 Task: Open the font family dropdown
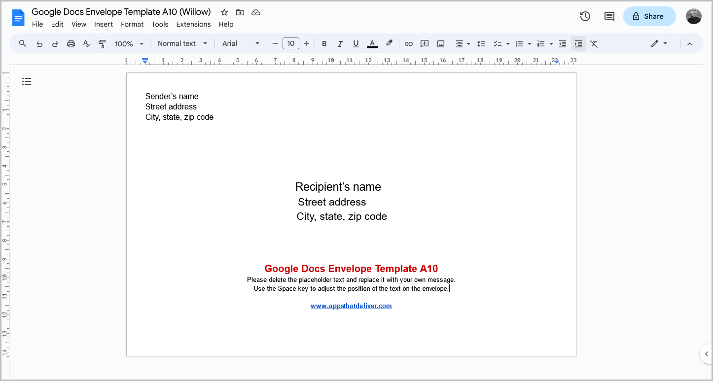[x=240, y=43]
